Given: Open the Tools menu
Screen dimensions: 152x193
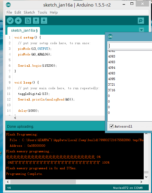Looking at the screenshot, I should coord(42,12).
